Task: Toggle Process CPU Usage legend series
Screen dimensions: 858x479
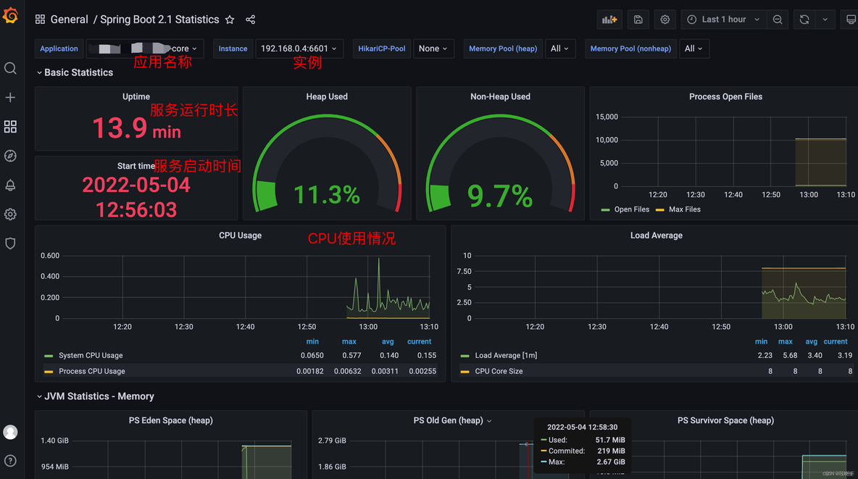Action: [91, 371]
